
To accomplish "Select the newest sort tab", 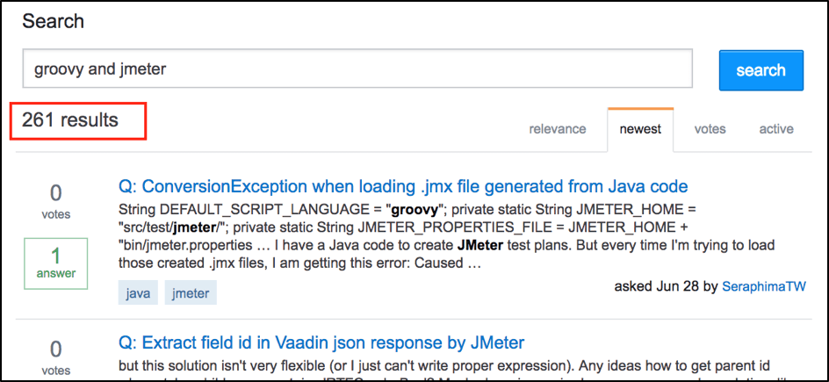I will 641,129.
